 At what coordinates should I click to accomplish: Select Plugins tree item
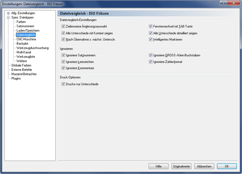coord(16,78)
